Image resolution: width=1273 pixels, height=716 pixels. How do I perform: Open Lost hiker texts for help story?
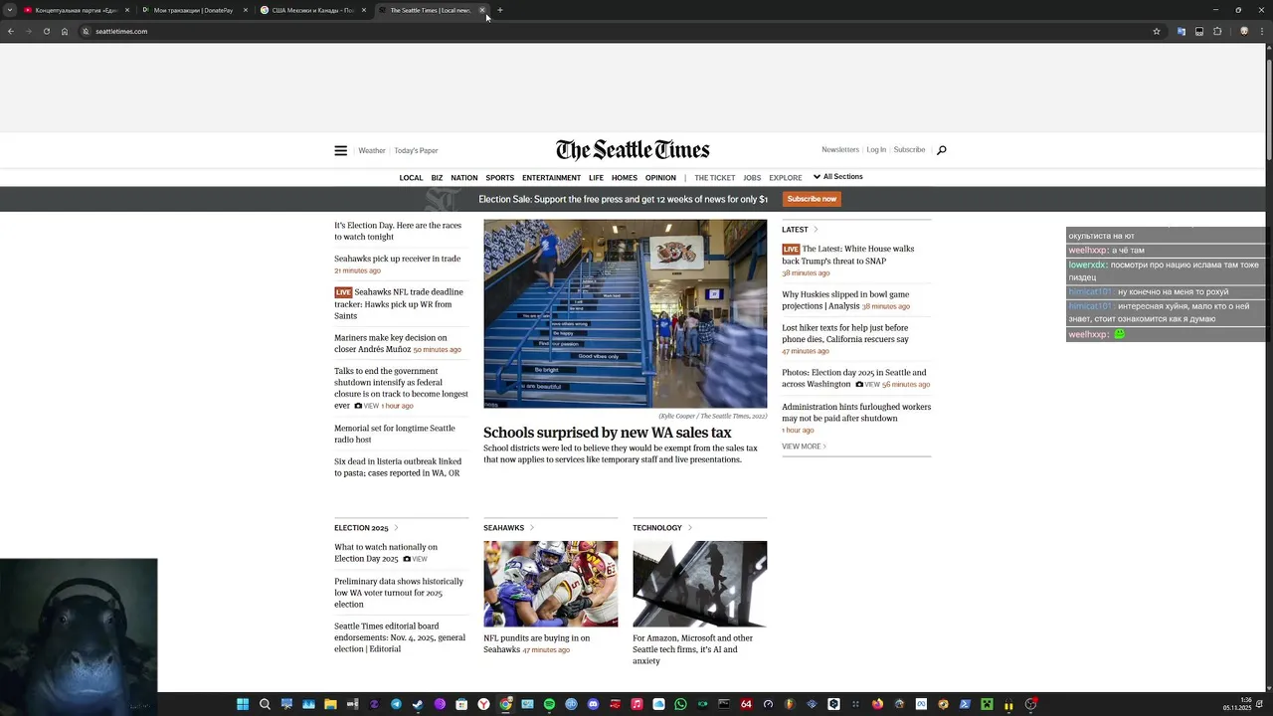[x=845, y=333]
